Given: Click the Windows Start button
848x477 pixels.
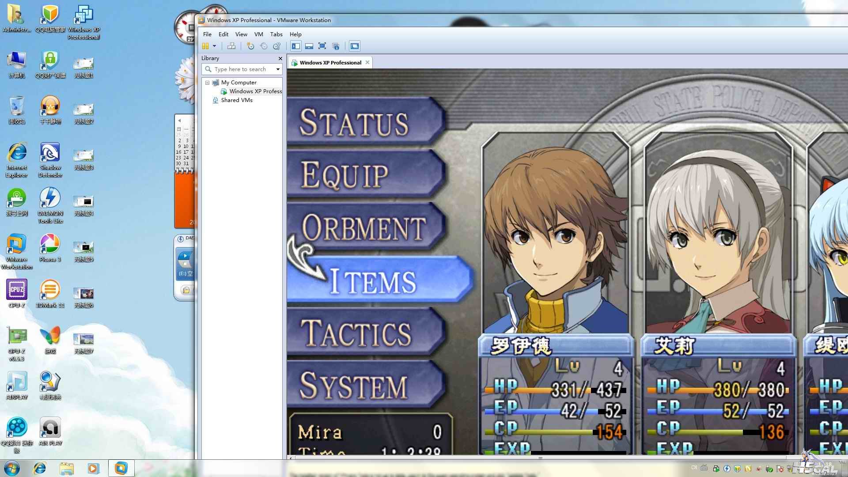Looking at the screenshot, I should pyautogui.click(x=12, y=468).
